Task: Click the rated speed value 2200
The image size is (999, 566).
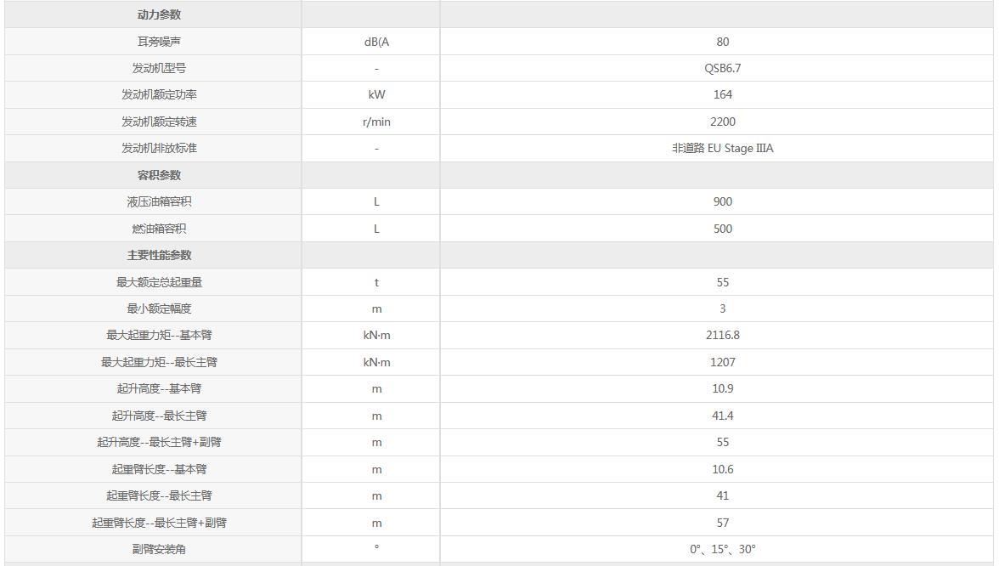Action: click(x=722, y=122)
